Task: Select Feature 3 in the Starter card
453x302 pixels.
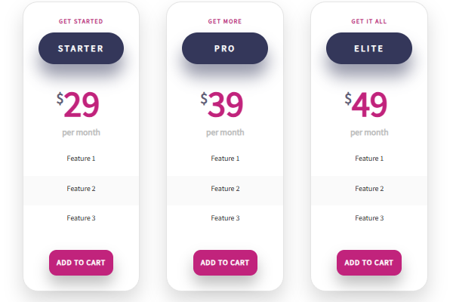Action: pyautogui.click(x=81, y=218)
